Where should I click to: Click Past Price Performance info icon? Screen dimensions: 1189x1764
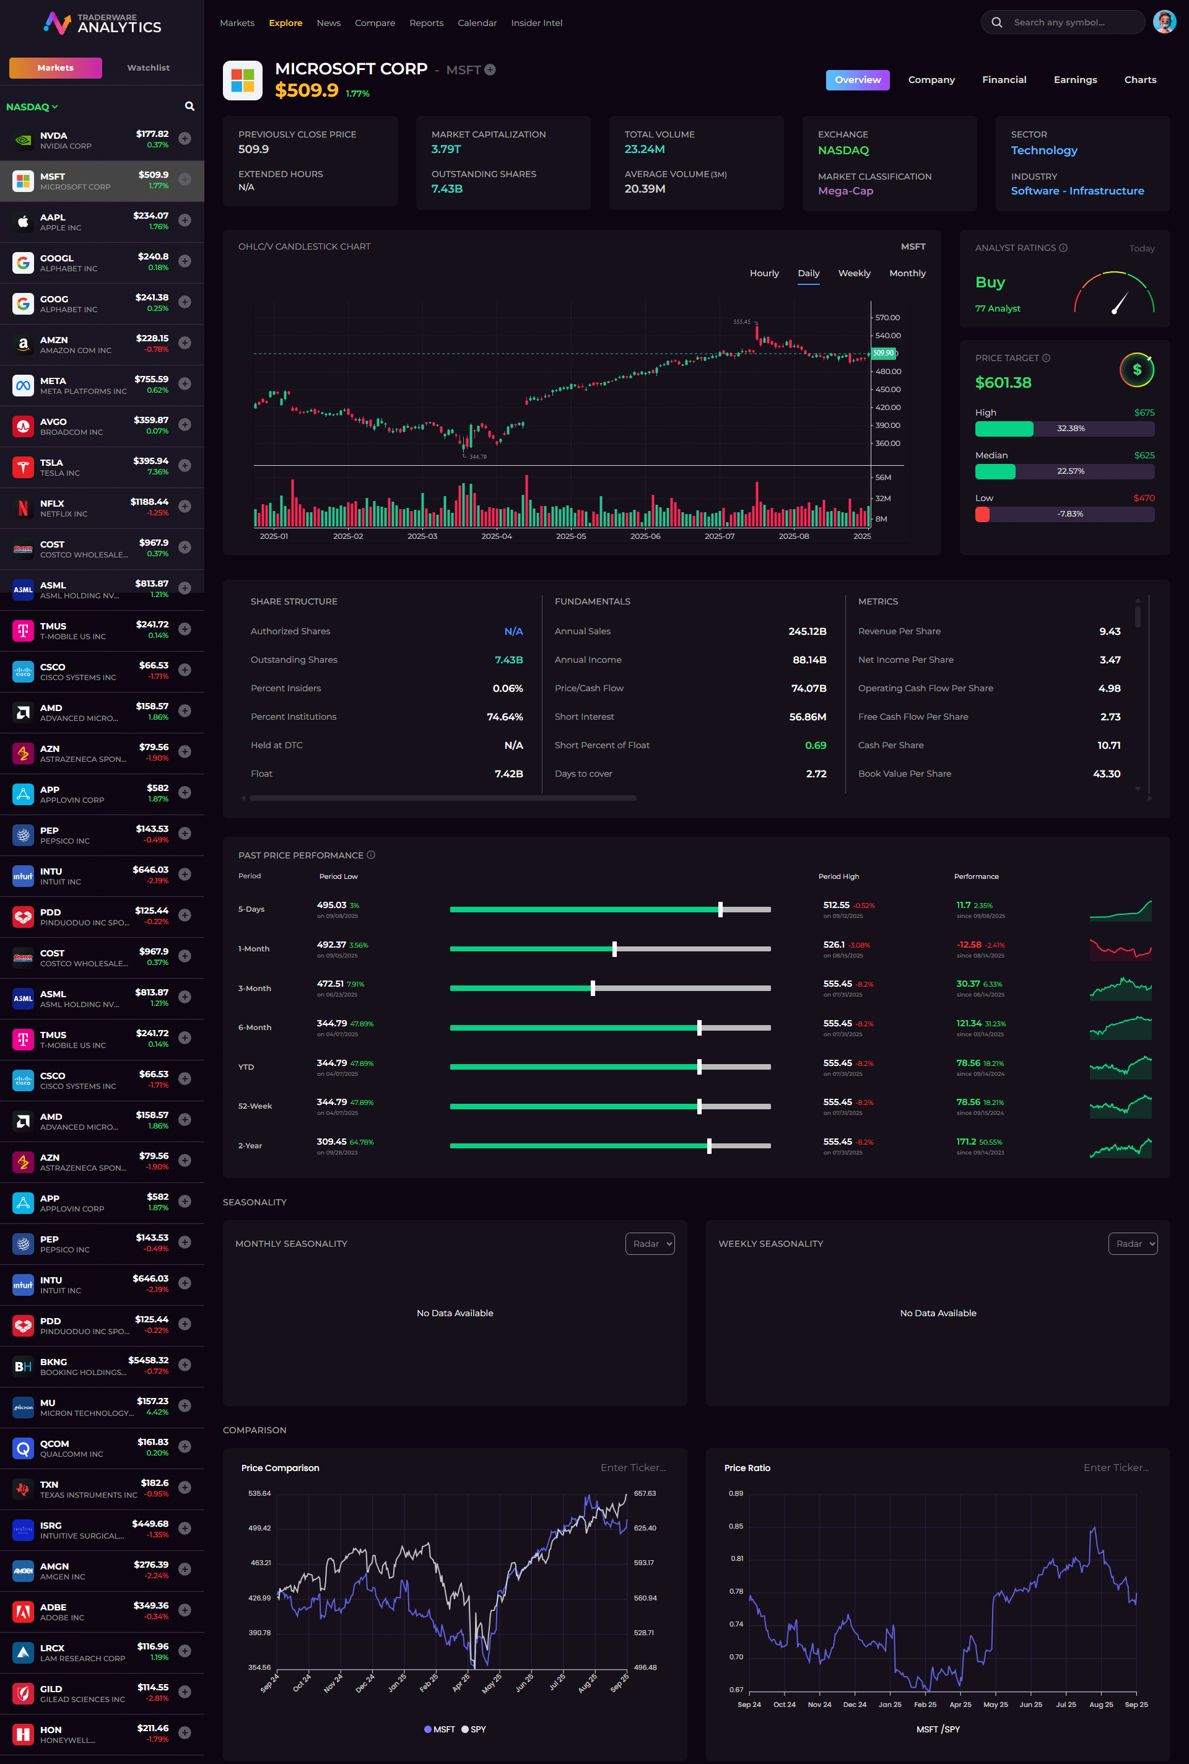(371, 855)
